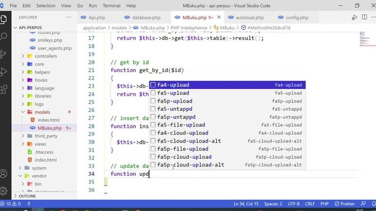This screenshot has width=376, height=211.
Task: Open editor more actions ellipsis
Action: tap(373, 17)
